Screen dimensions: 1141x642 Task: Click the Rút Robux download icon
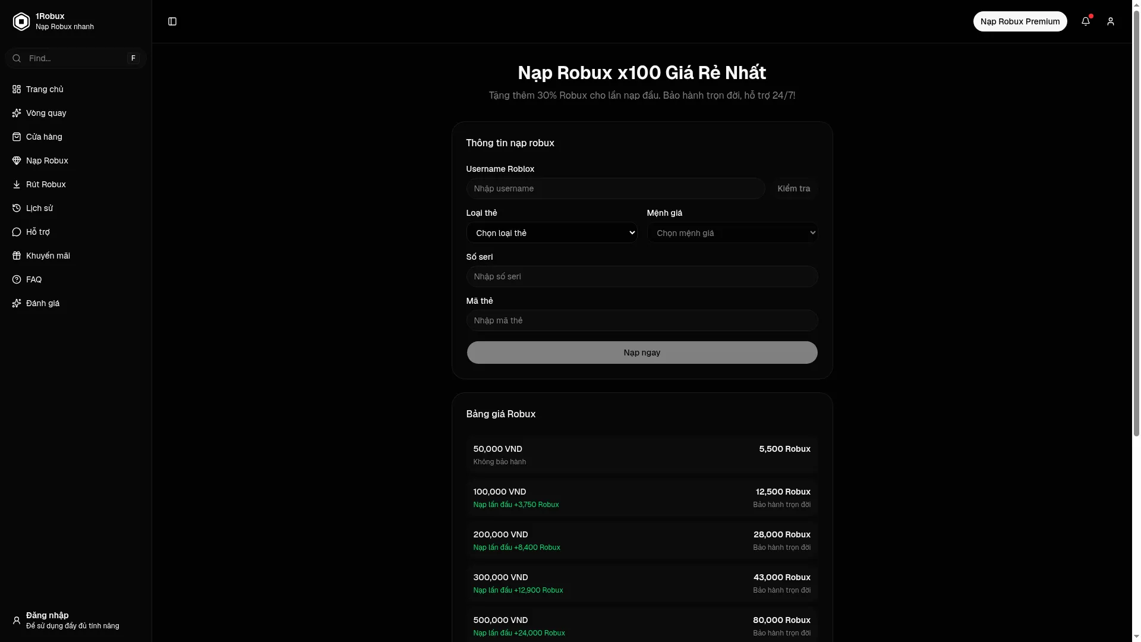point(17,184)
